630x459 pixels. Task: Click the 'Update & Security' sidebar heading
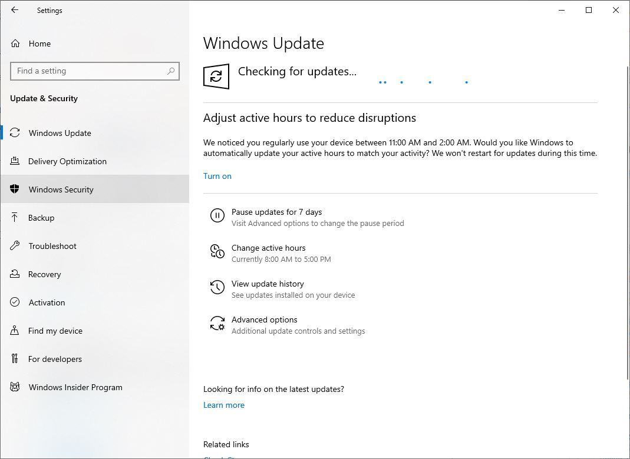click(x=44, y=98)
